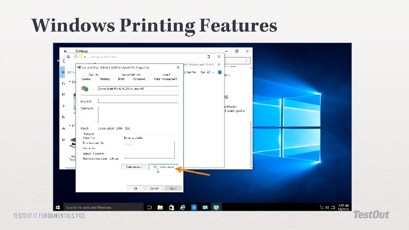
Task: Open the Sharing tab
Action: (x=105, y=79)
